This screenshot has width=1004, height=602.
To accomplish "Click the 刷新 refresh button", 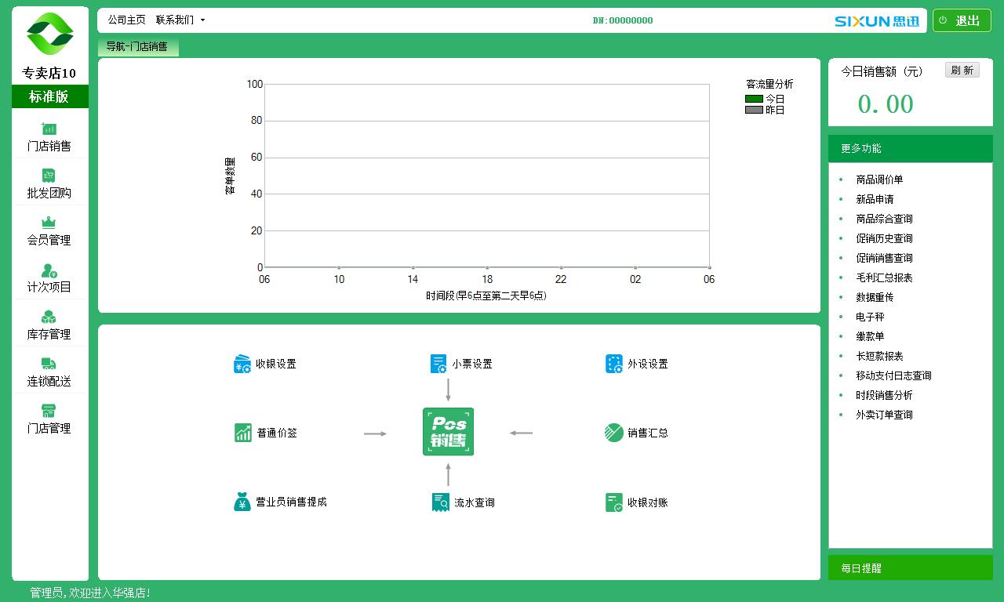I will [x=962, y=71].
